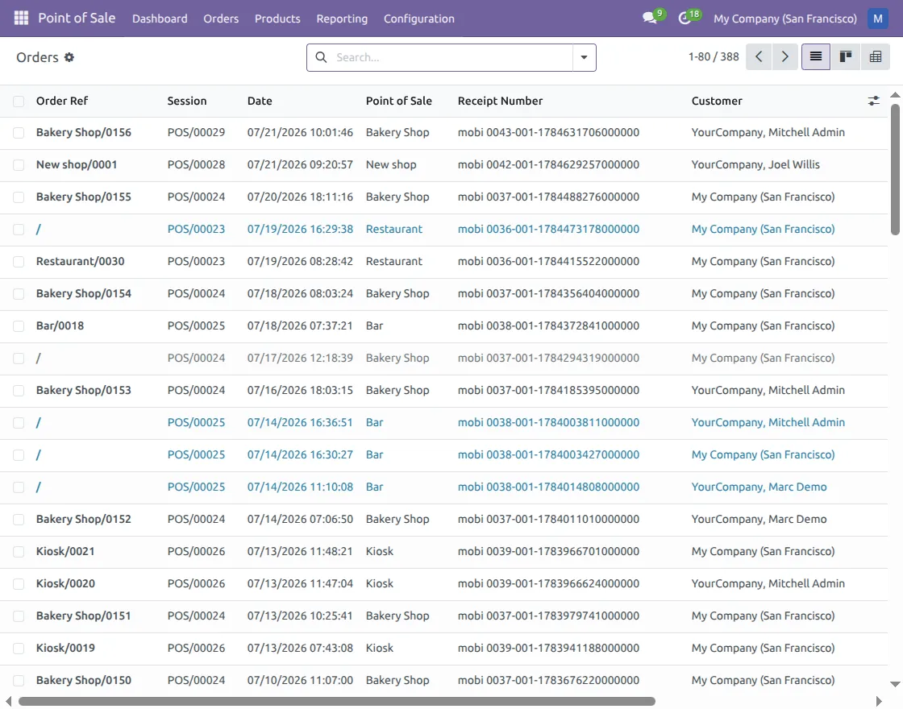Sort by Order Ref column header
The image size is (903, 709).
62,101
